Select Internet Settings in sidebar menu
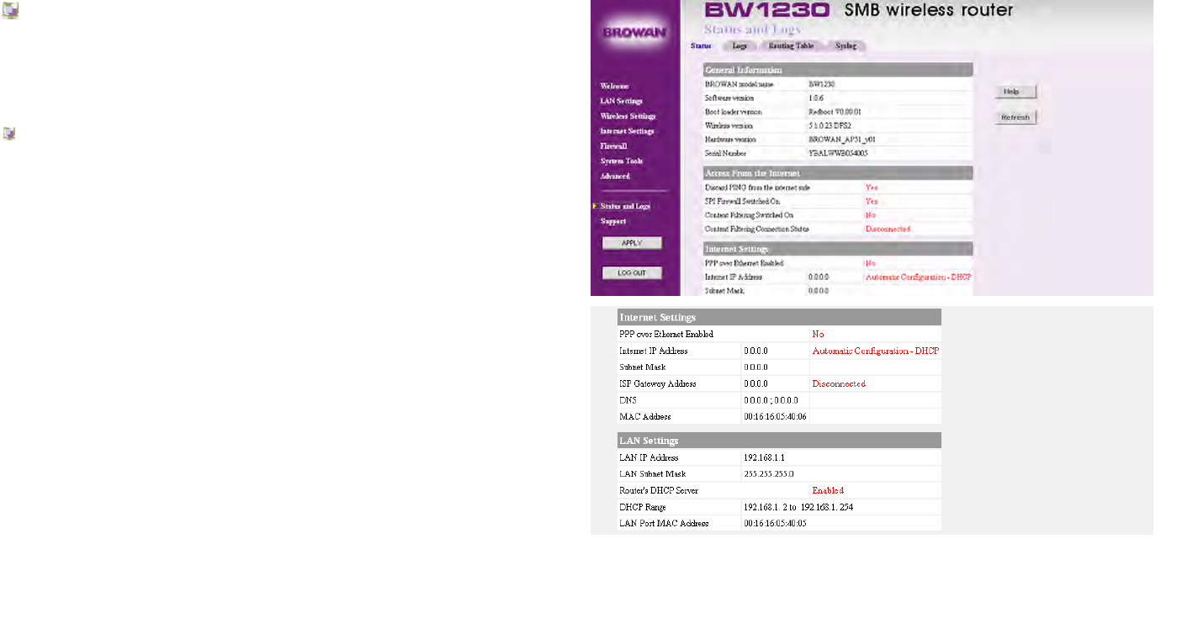The width and height of the screenshot is (1177, 639). click(627, 132)
